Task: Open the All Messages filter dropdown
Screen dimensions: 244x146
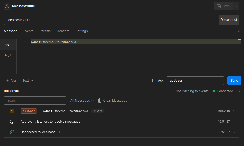Action: (82, 101)
